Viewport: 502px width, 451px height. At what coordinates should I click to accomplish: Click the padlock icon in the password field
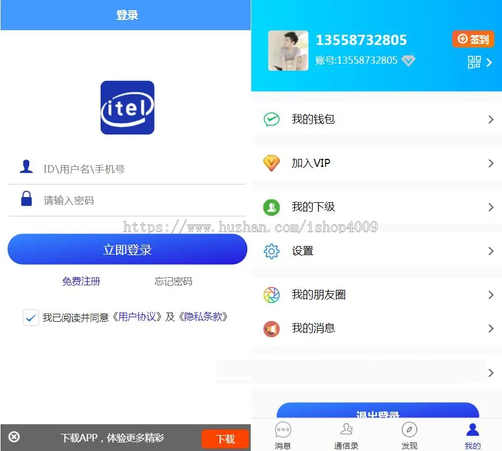point(27,199)
